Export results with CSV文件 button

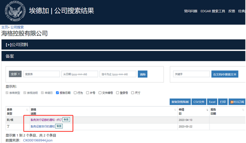point(199,102)
